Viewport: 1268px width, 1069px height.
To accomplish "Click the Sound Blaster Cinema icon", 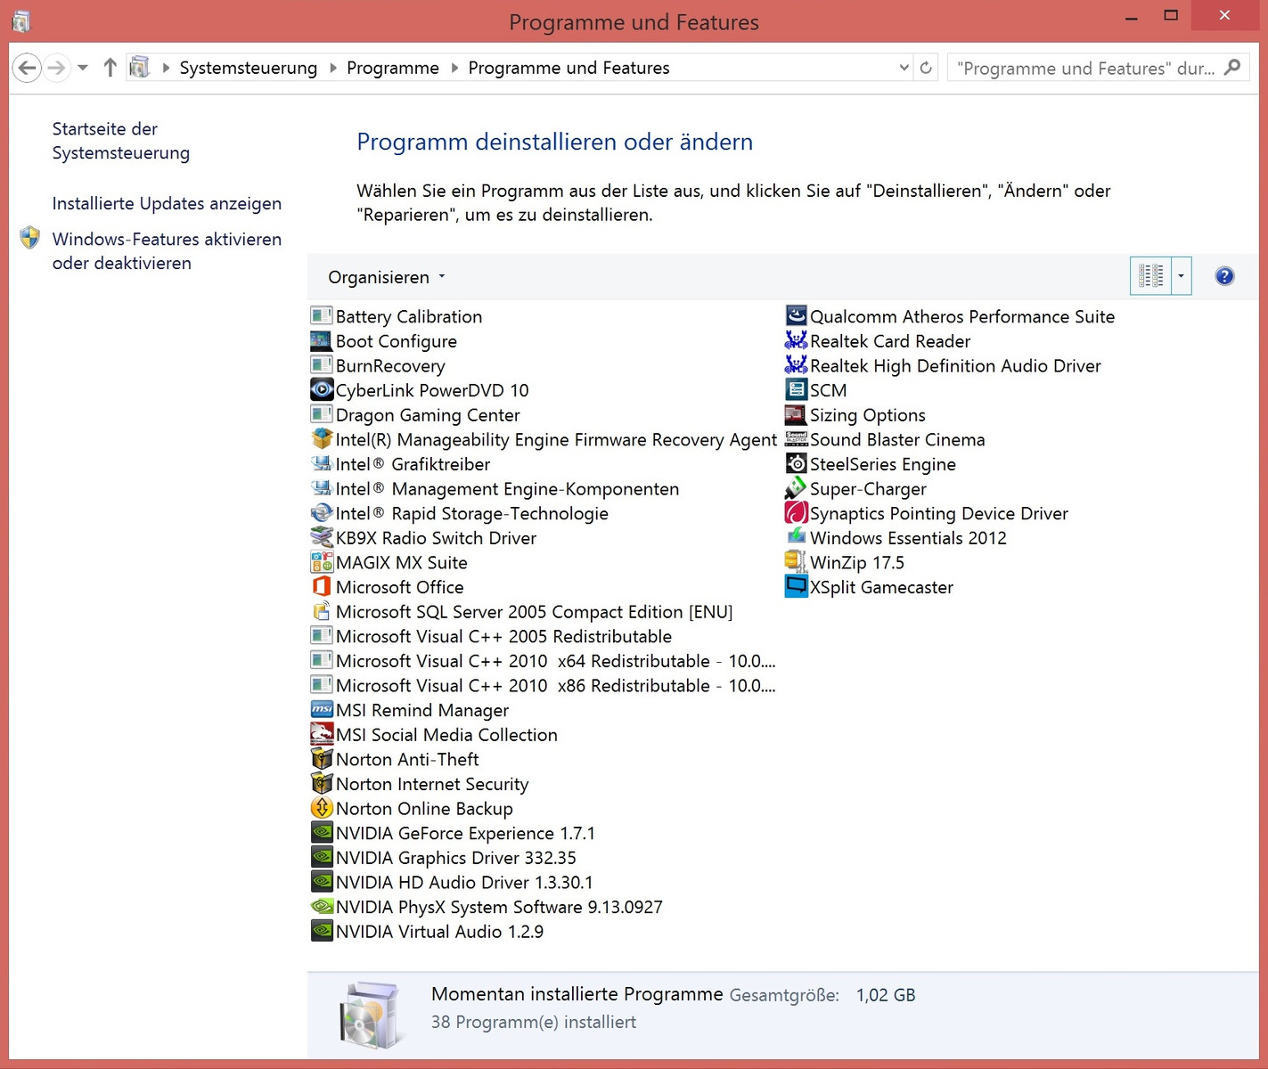I will point(796,439).
